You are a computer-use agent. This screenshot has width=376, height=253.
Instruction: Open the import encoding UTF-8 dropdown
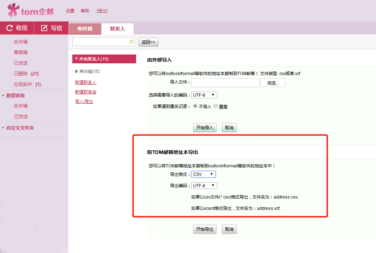tap(204, 95)
